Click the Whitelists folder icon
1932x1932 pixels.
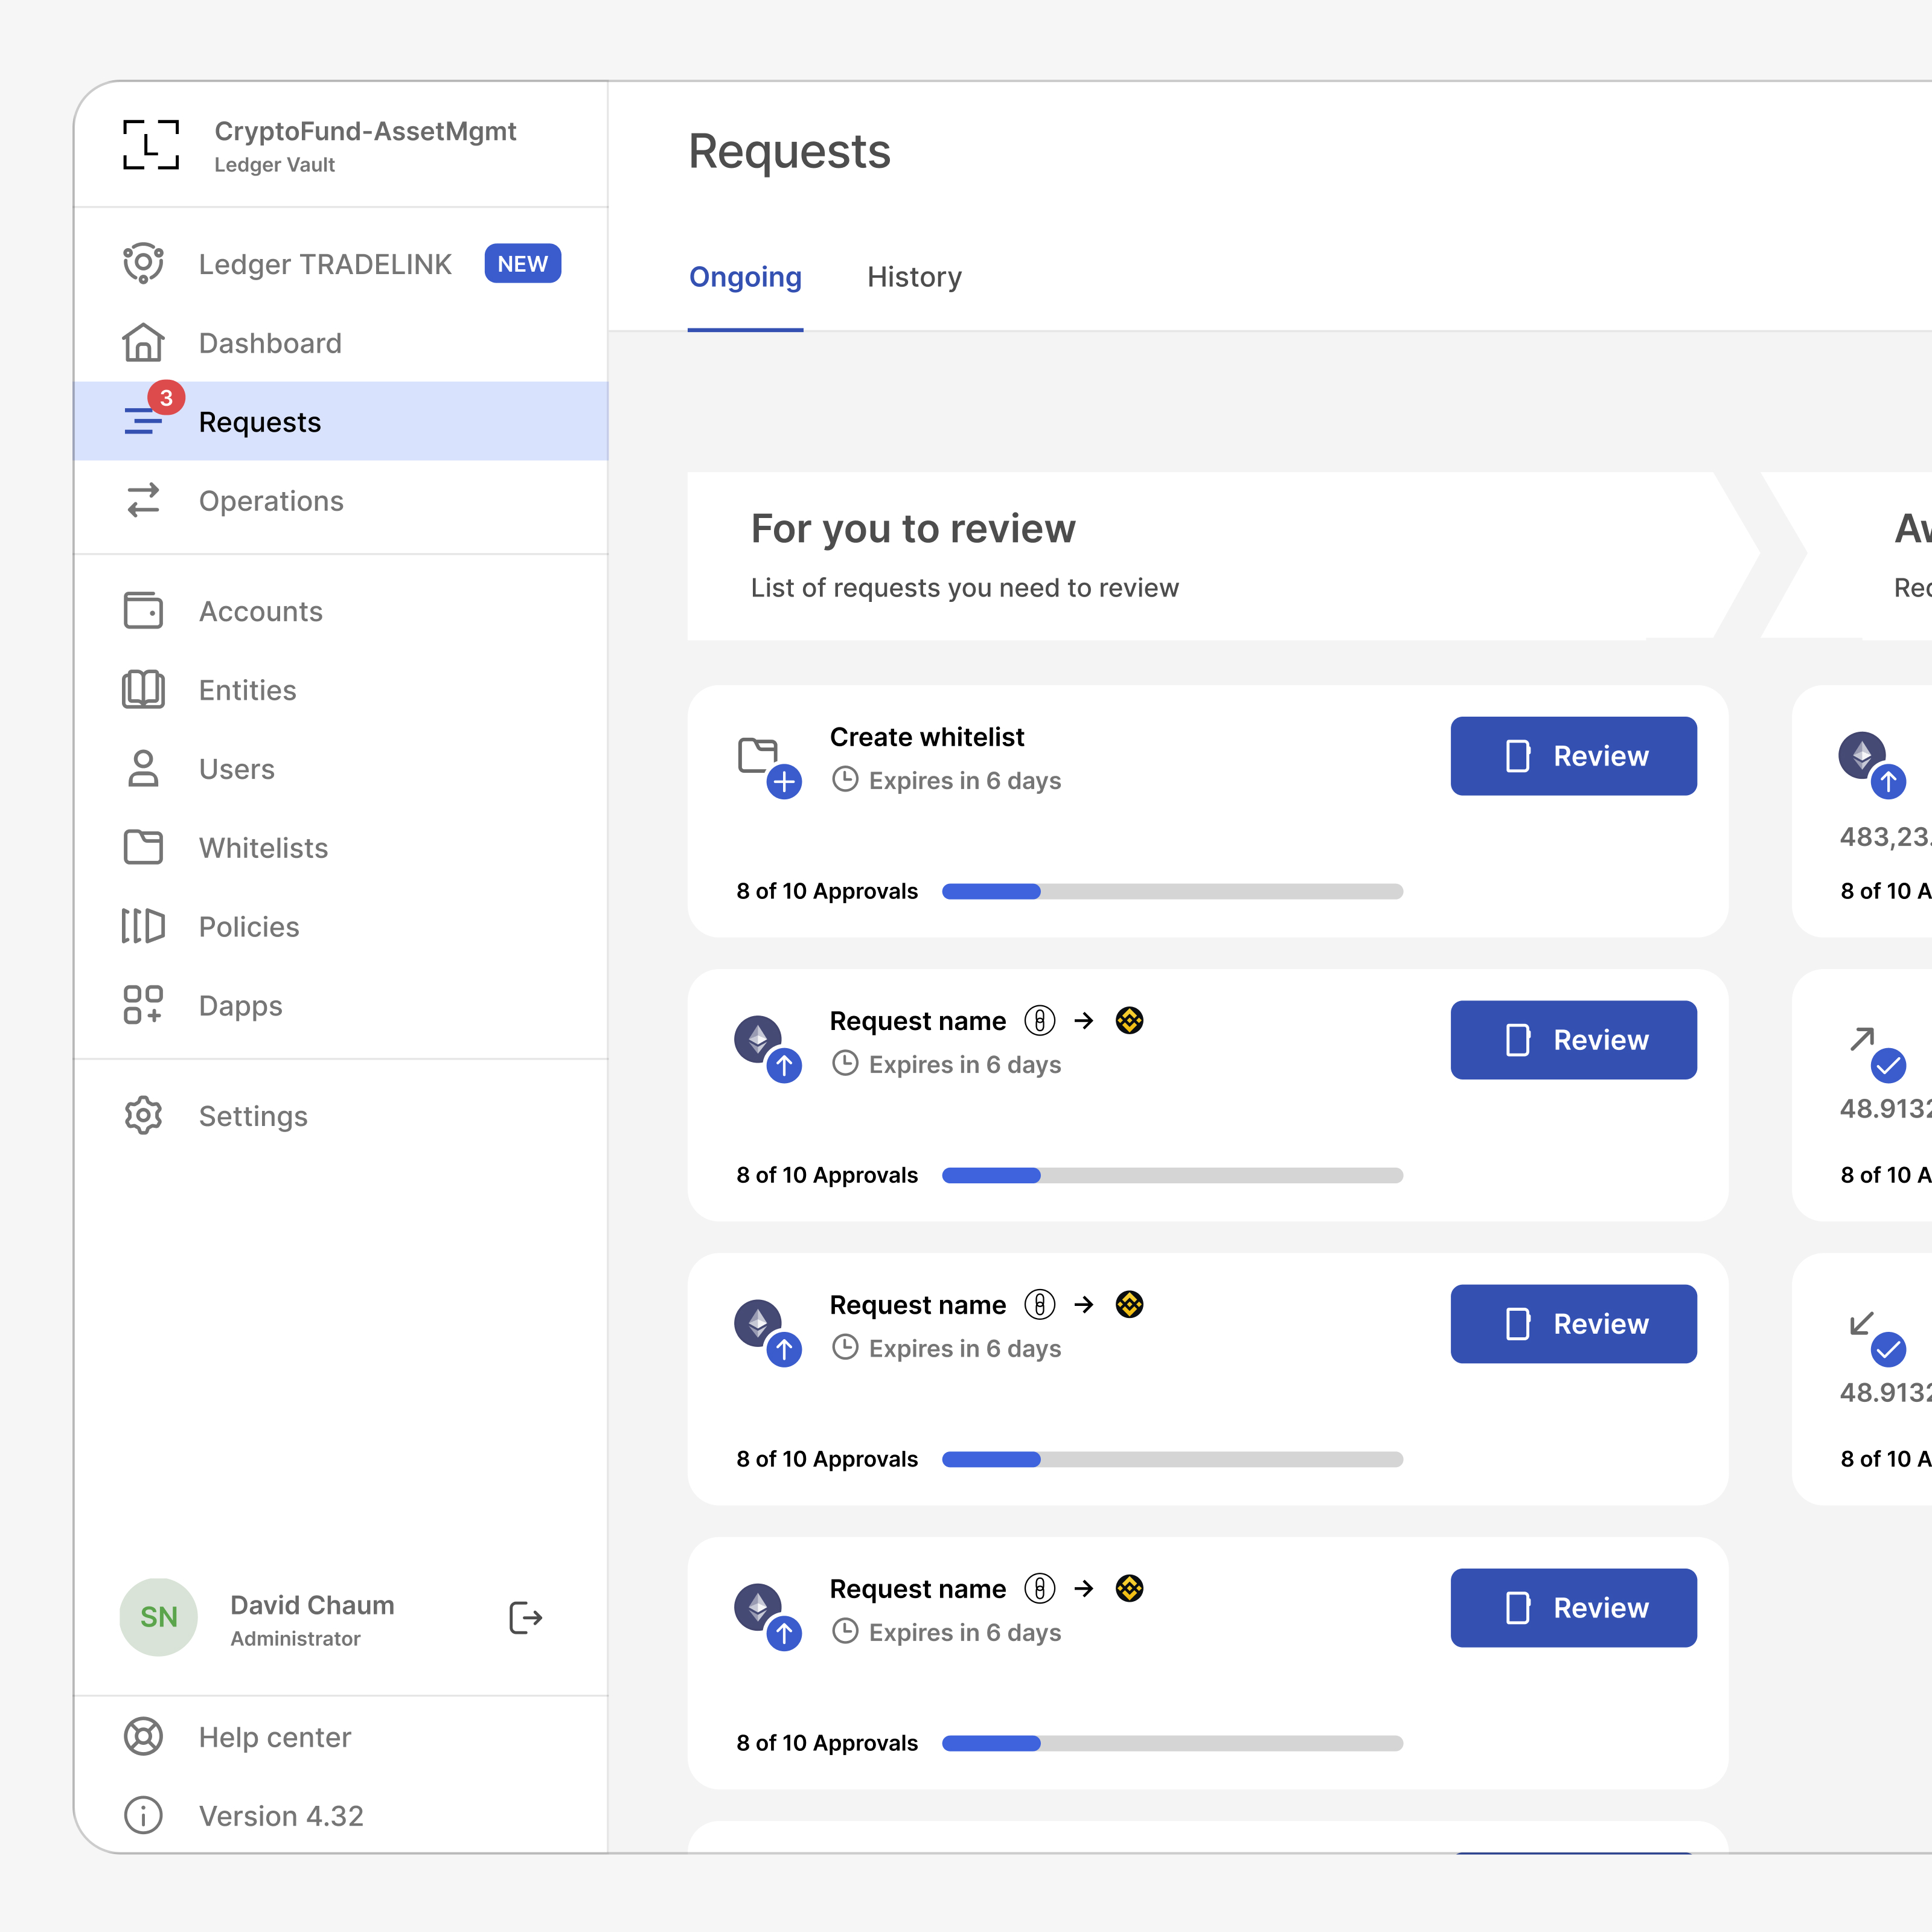click(x=143, y=847)
